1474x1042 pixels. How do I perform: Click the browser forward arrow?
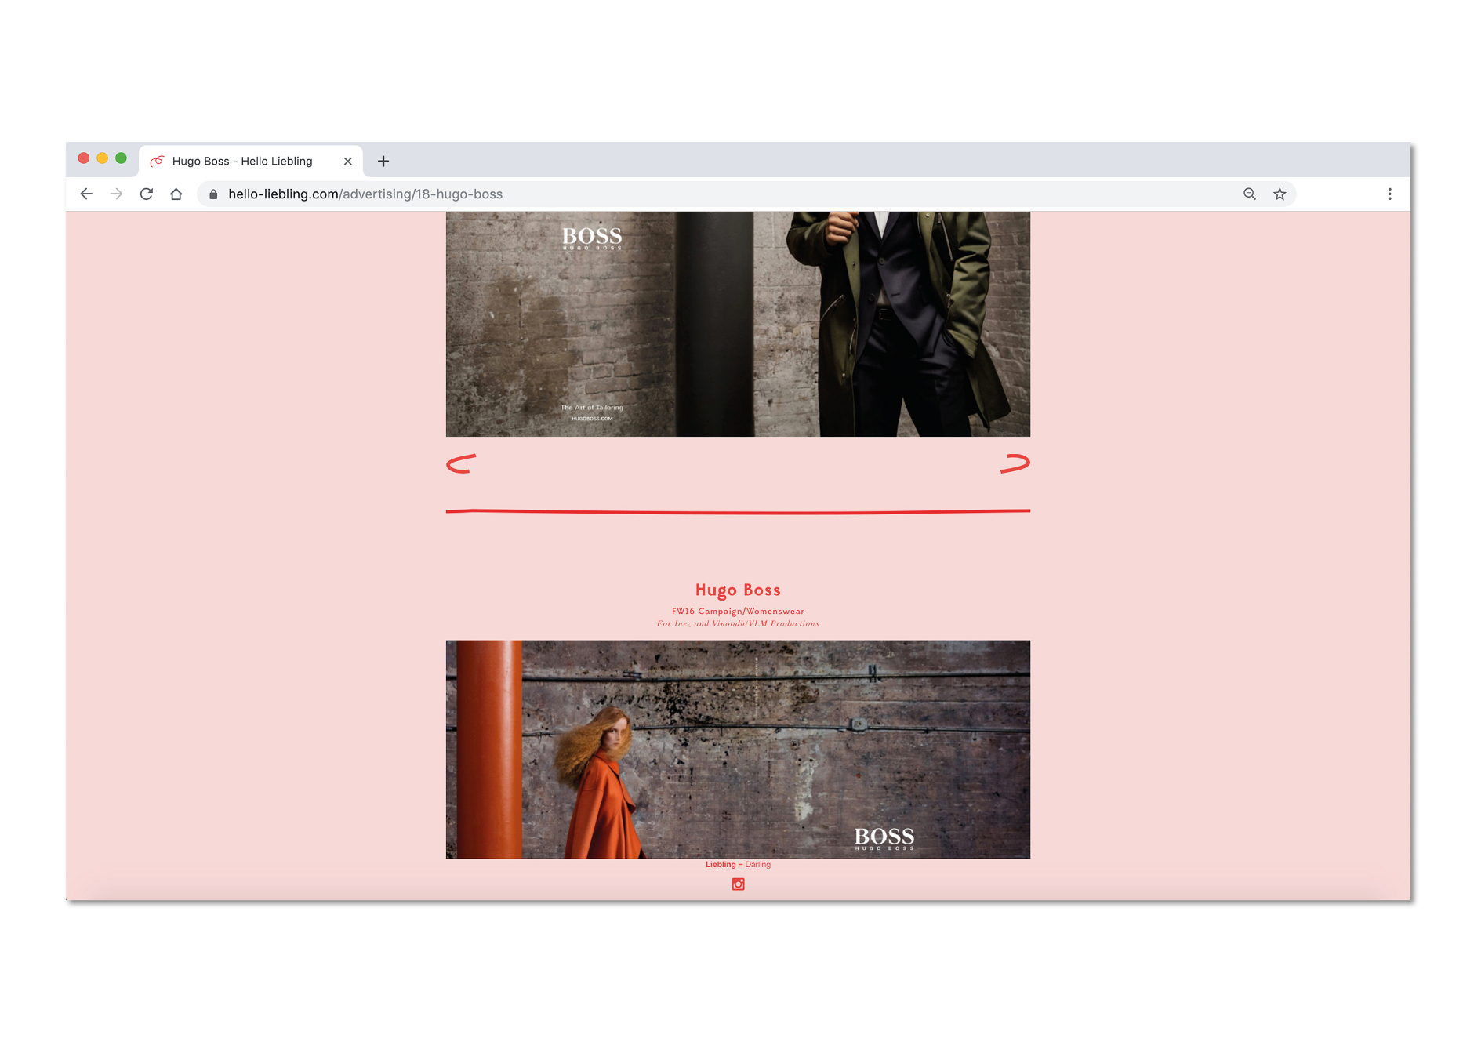(116, 194)
